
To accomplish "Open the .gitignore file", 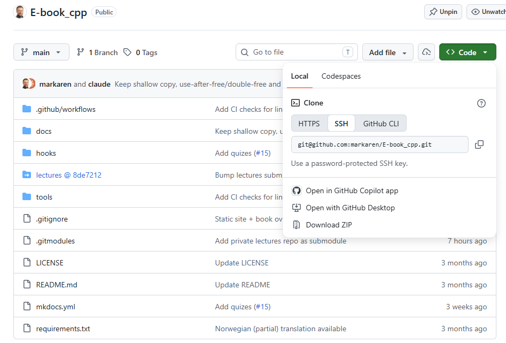I will pyautogui.click(x=52, y=219).
